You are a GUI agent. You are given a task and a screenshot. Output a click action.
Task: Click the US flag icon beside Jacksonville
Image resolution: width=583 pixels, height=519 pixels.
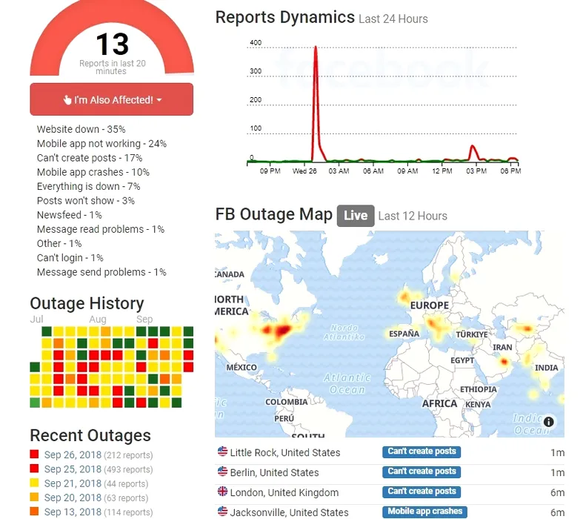(222, 511)
